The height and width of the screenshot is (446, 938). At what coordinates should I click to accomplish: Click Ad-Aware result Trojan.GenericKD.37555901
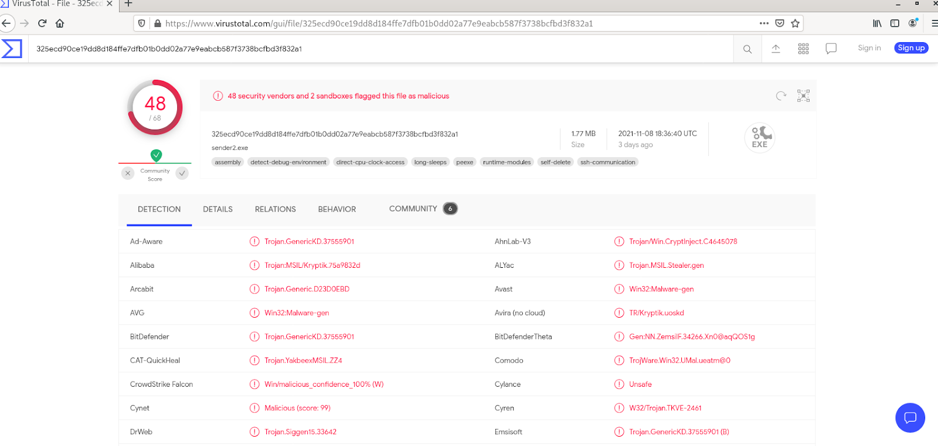pos(310,241)
